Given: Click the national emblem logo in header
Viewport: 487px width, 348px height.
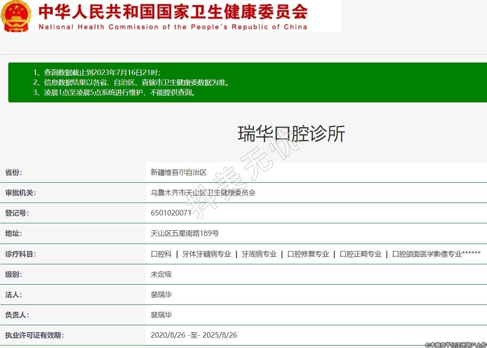Looking at the screenshot, I should click(16, 16).
